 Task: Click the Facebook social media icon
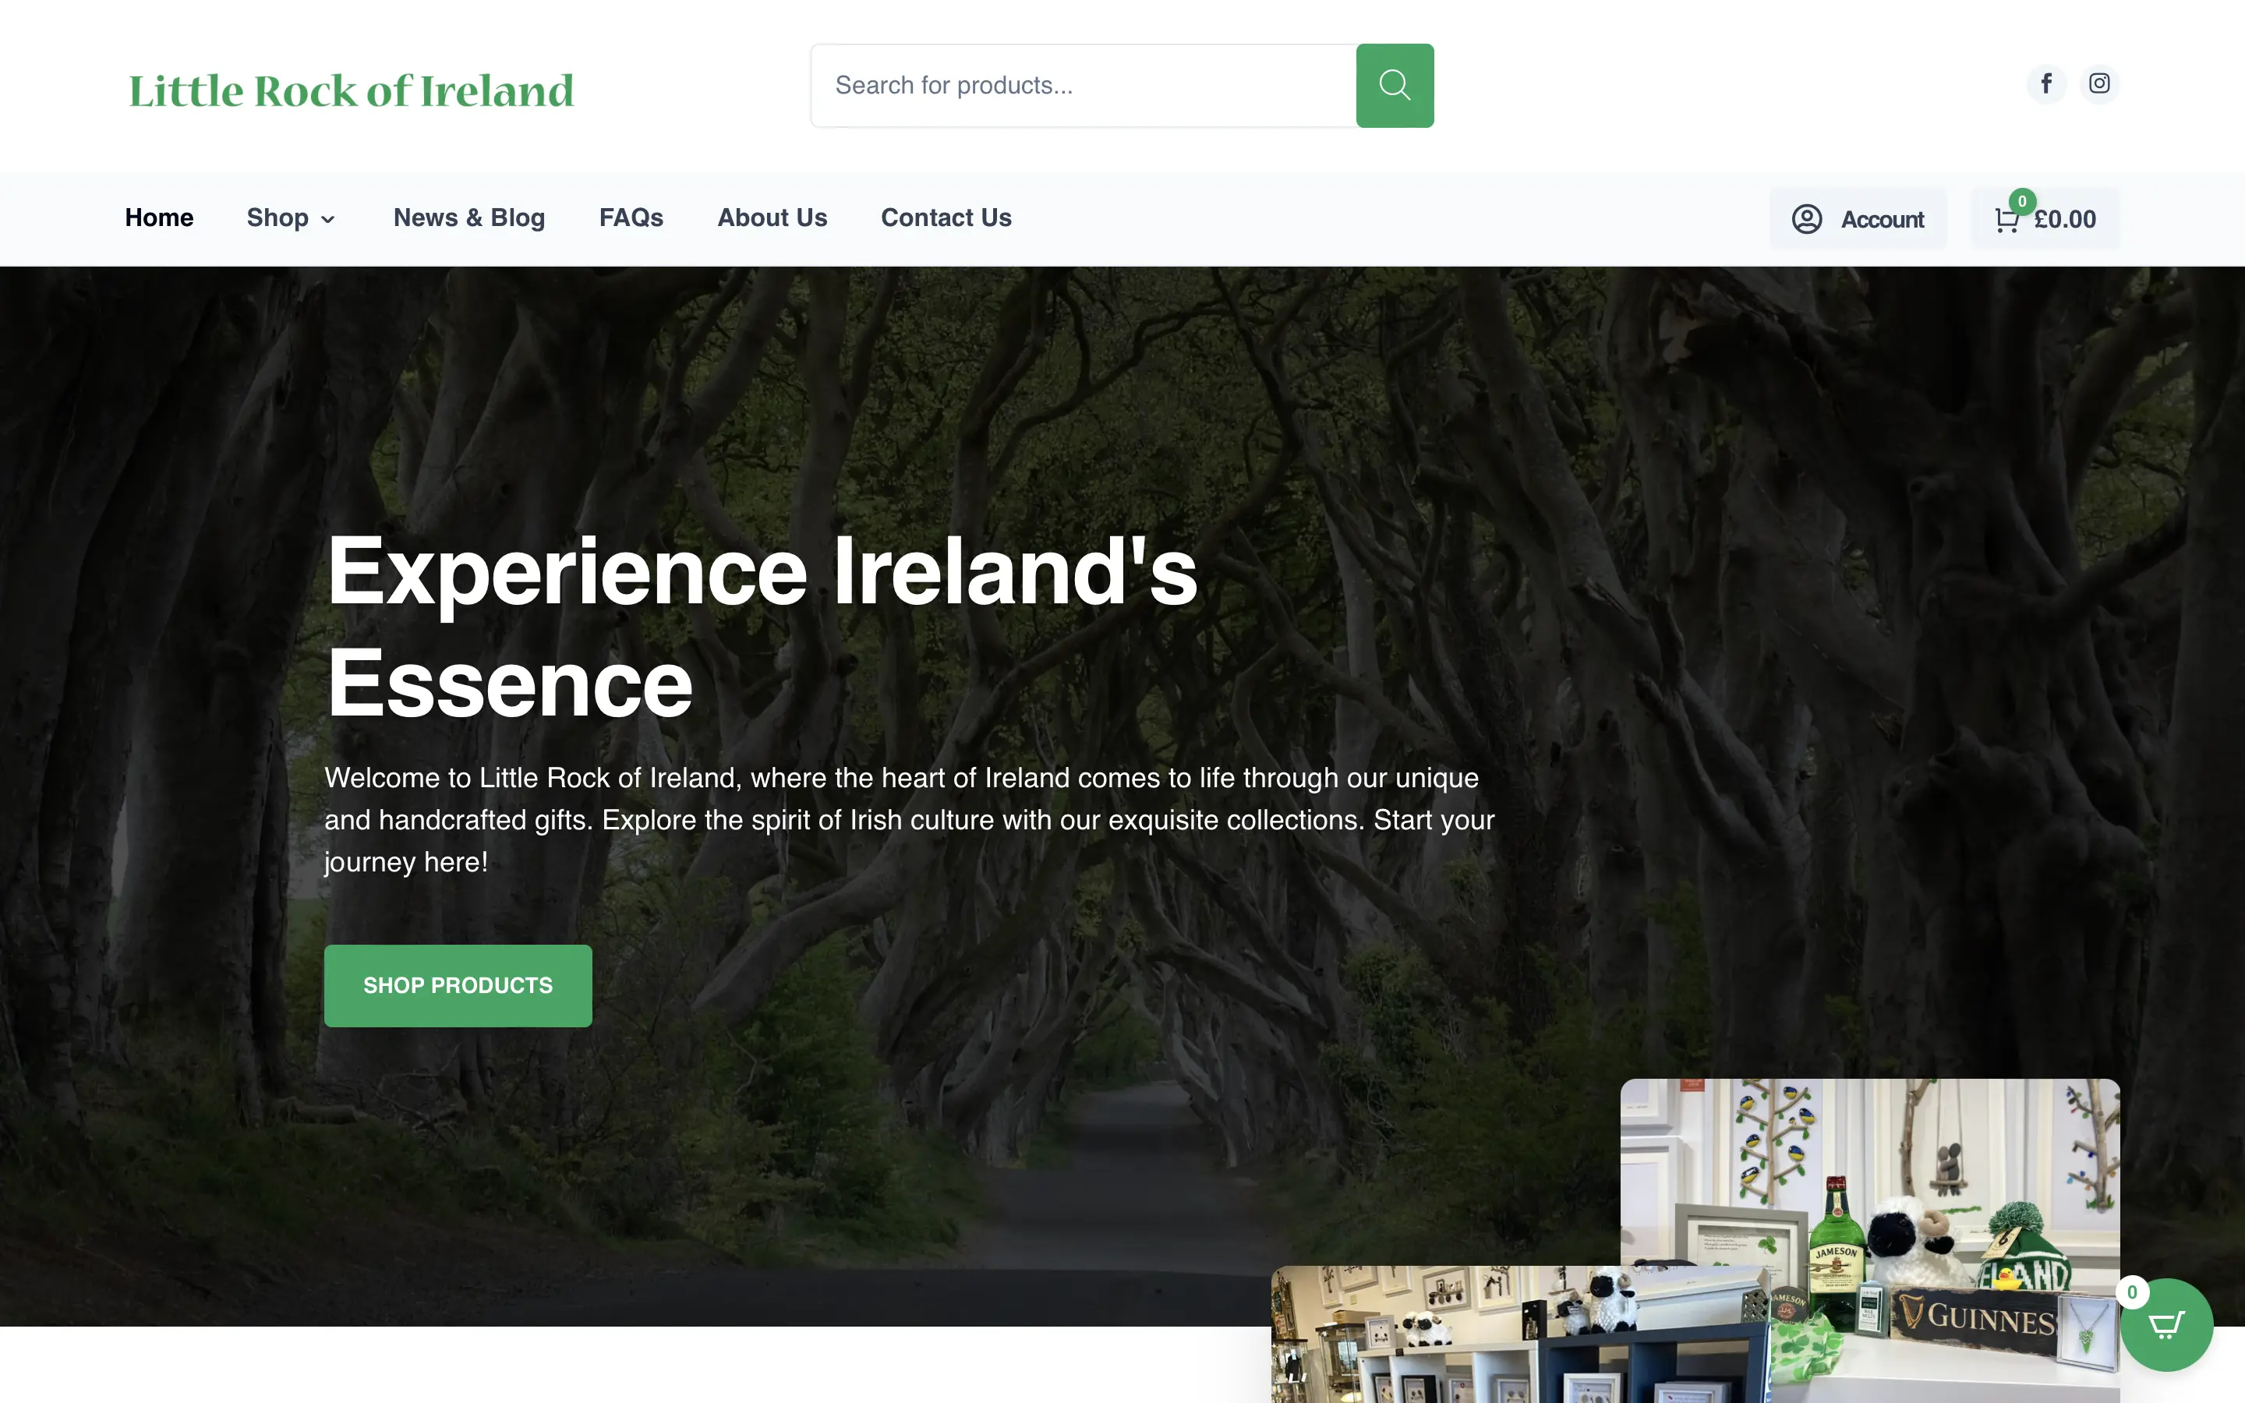pyautogui.click(x=2046, y=84)
